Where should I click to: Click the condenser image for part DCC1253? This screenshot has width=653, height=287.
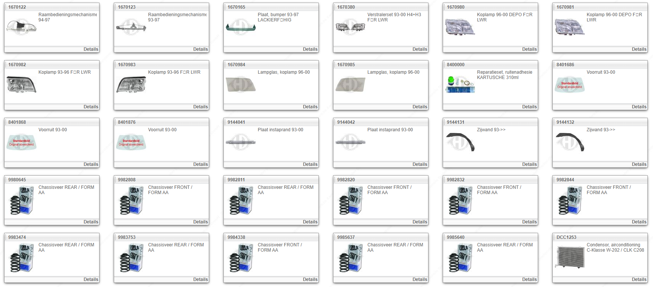[569, 257]
